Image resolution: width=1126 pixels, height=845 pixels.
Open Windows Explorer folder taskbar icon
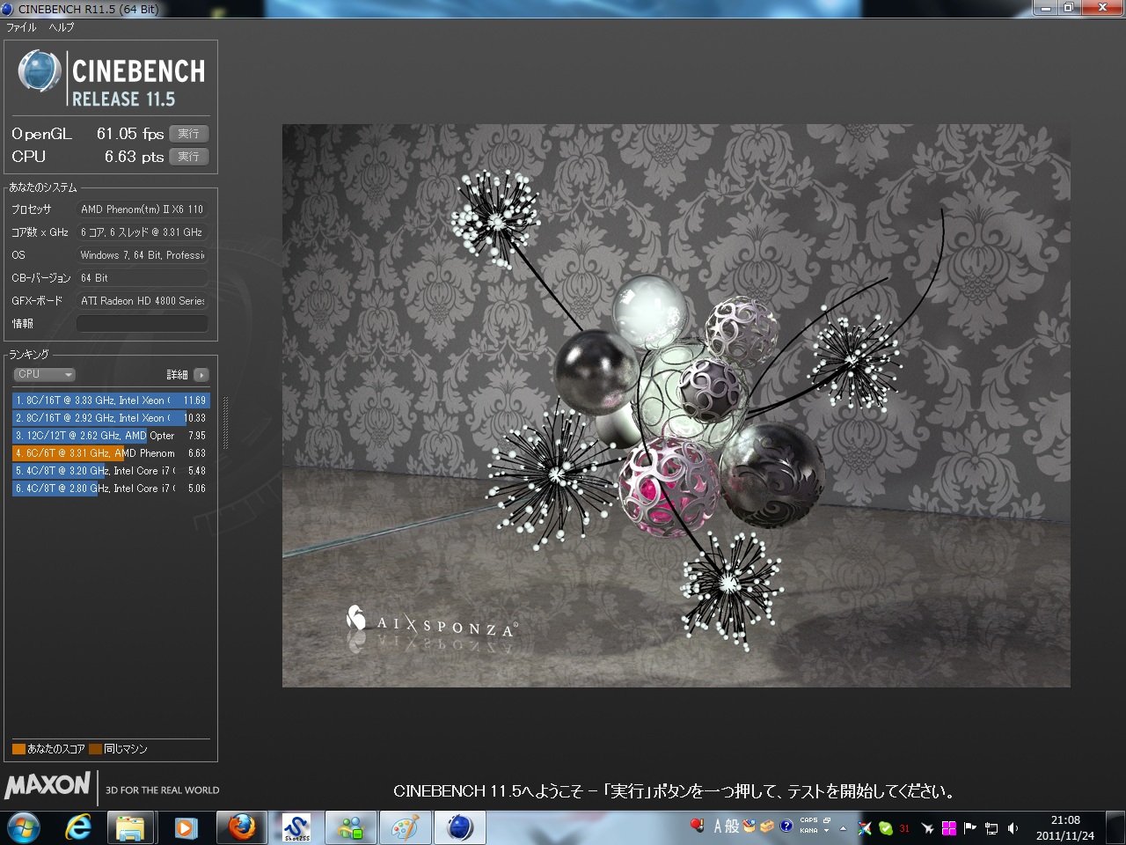click(x=131, y=828)
